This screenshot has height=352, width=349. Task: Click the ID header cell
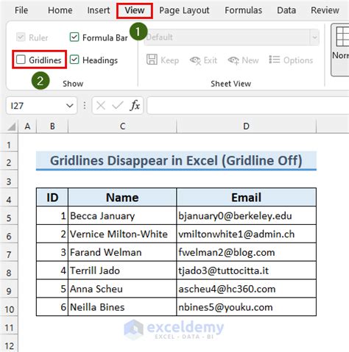(x=52, y=198)
